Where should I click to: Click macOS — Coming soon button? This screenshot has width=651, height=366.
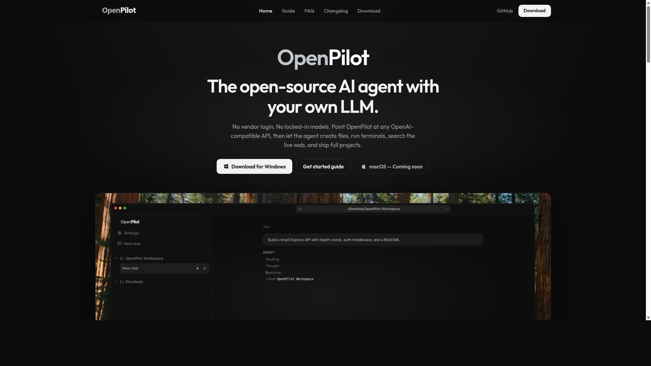coord(392,166)
